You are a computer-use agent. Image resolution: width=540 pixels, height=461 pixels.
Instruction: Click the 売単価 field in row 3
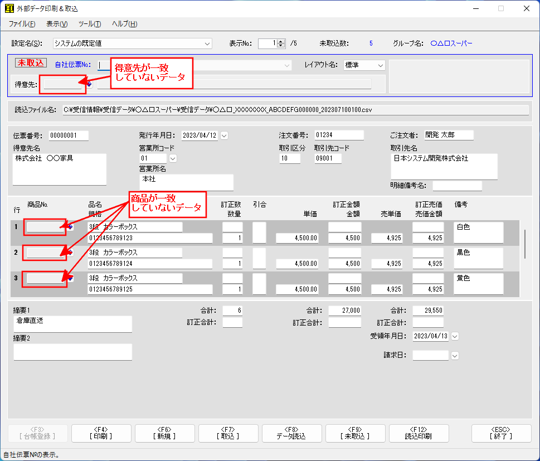click(387, 289)
